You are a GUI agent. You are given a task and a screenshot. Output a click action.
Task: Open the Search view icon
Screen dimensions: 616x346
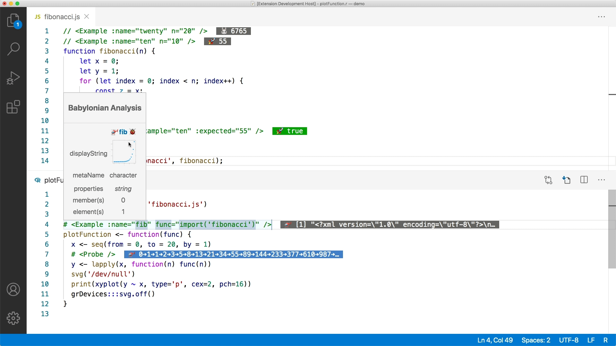coord(13,49)
